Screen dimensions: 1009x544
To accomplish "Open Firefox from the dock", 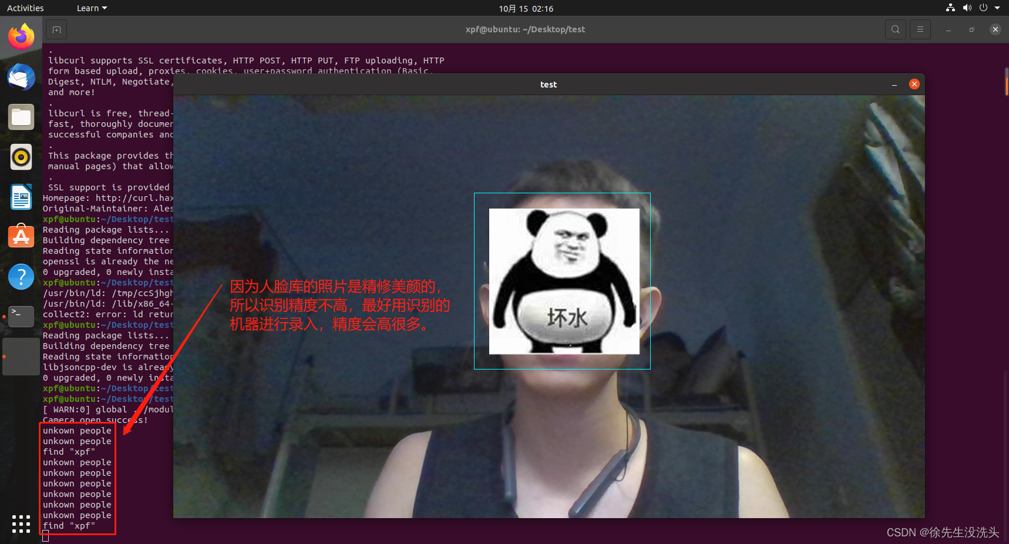I will 21,37.
